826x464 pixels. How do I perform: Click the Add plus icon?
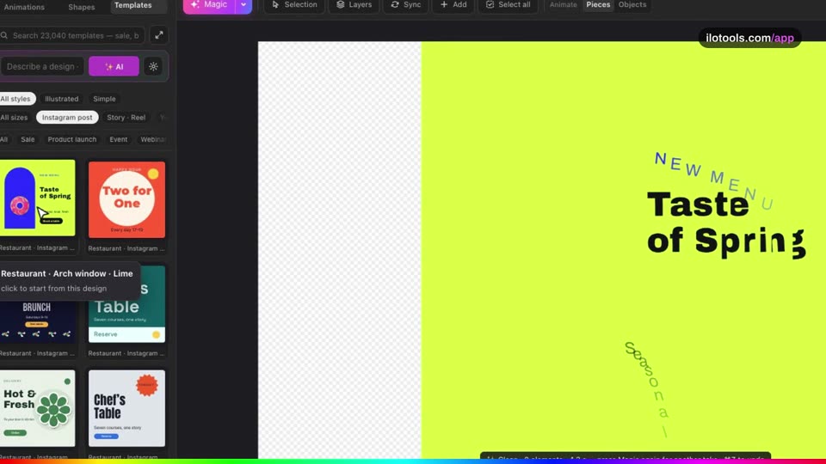tap(444, 4)
